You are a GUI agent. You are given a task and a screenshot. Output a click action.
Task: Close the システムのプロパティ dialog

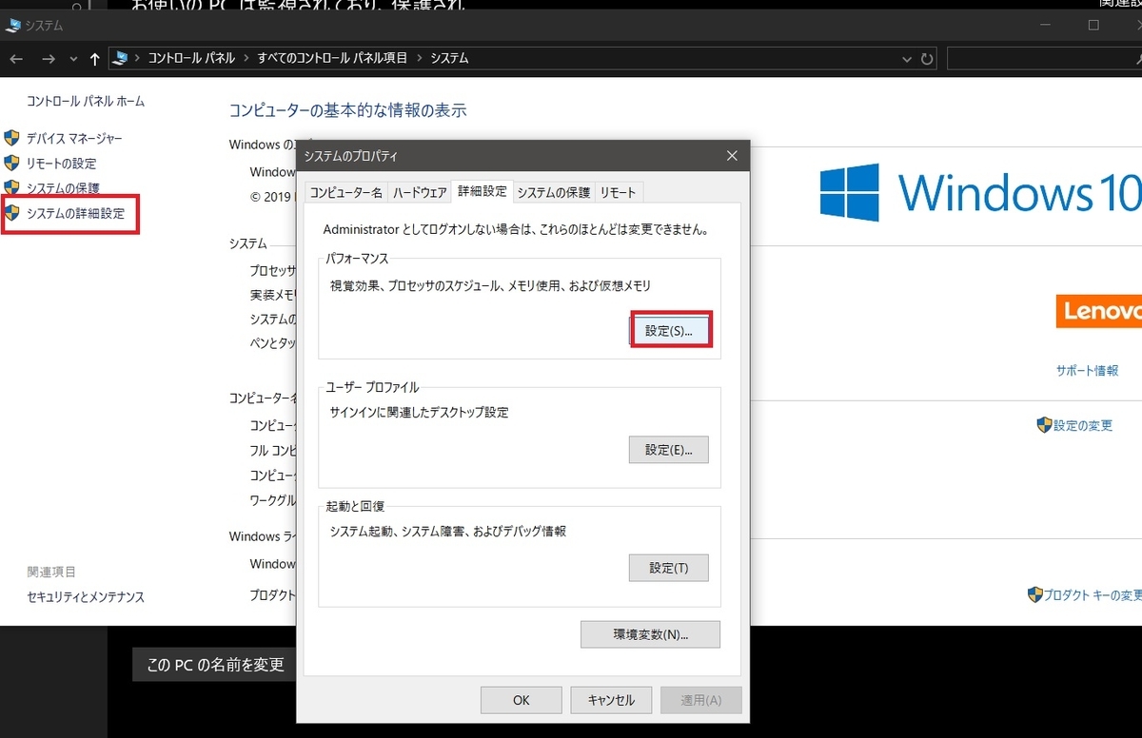[x=731, y=155]
